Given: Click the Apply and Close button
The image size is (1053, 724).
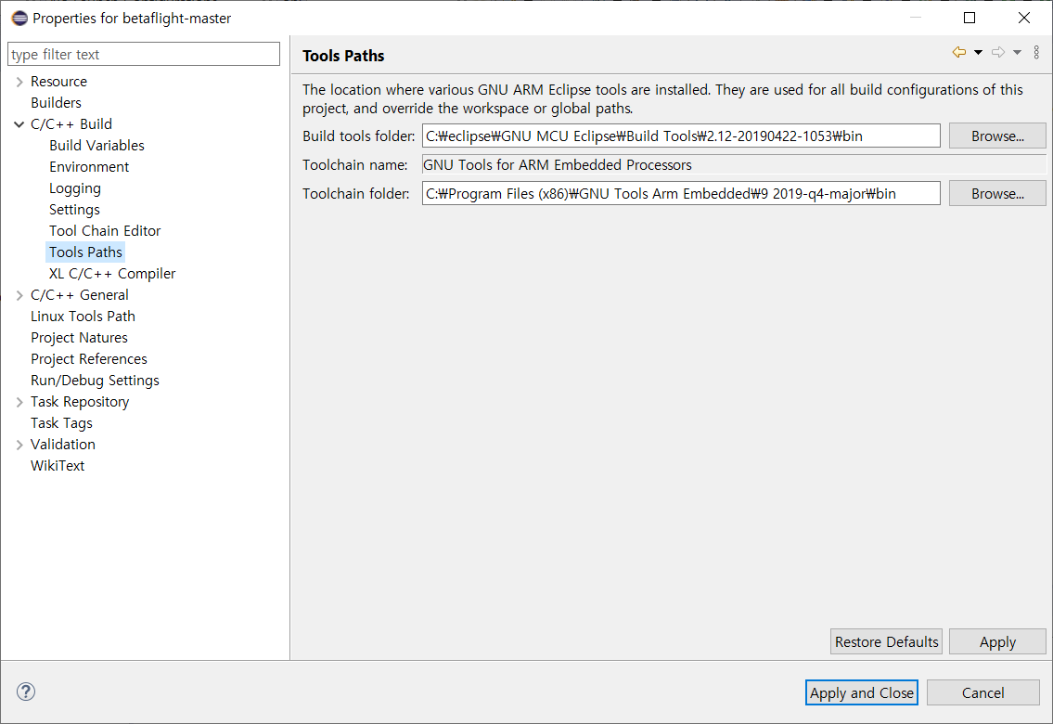Looking at the screenshot, I should click(x=862, y=692).
